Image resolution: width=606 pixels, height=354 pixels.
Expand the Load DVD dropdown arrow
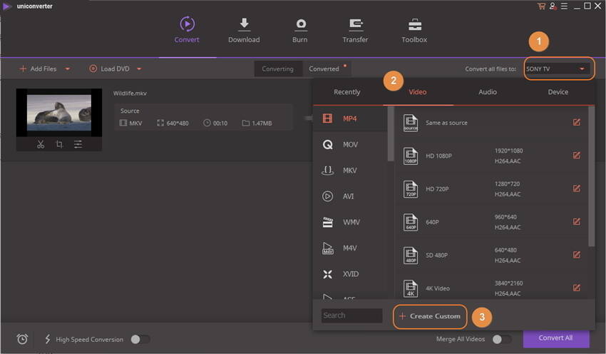click(139, 69)
